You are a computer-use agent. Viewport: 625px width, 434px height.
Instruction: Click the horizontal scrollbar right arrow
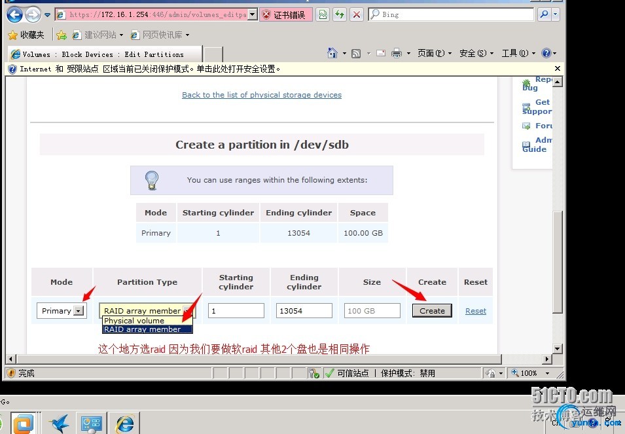tap(547, 359)
